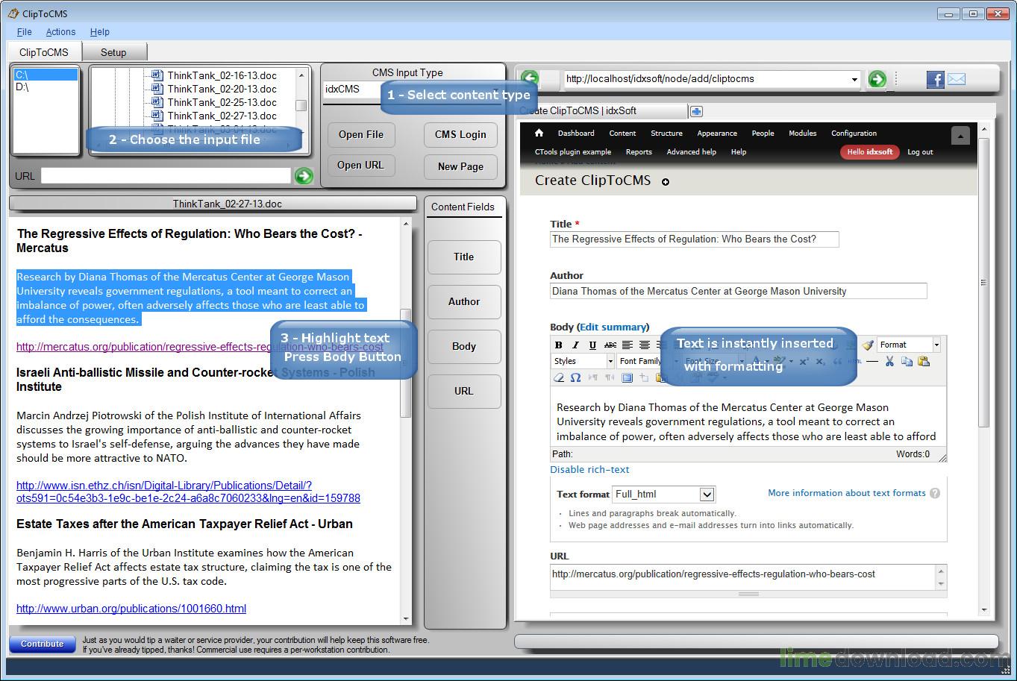Center-align the body text
Screen dimensions: 1017x681
coord(645,345)
